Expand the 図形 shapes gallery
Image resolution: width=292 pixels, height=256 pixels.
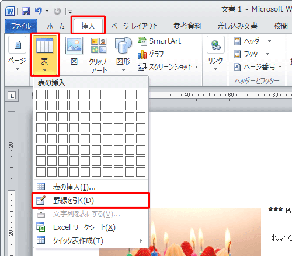coord(123,54)
